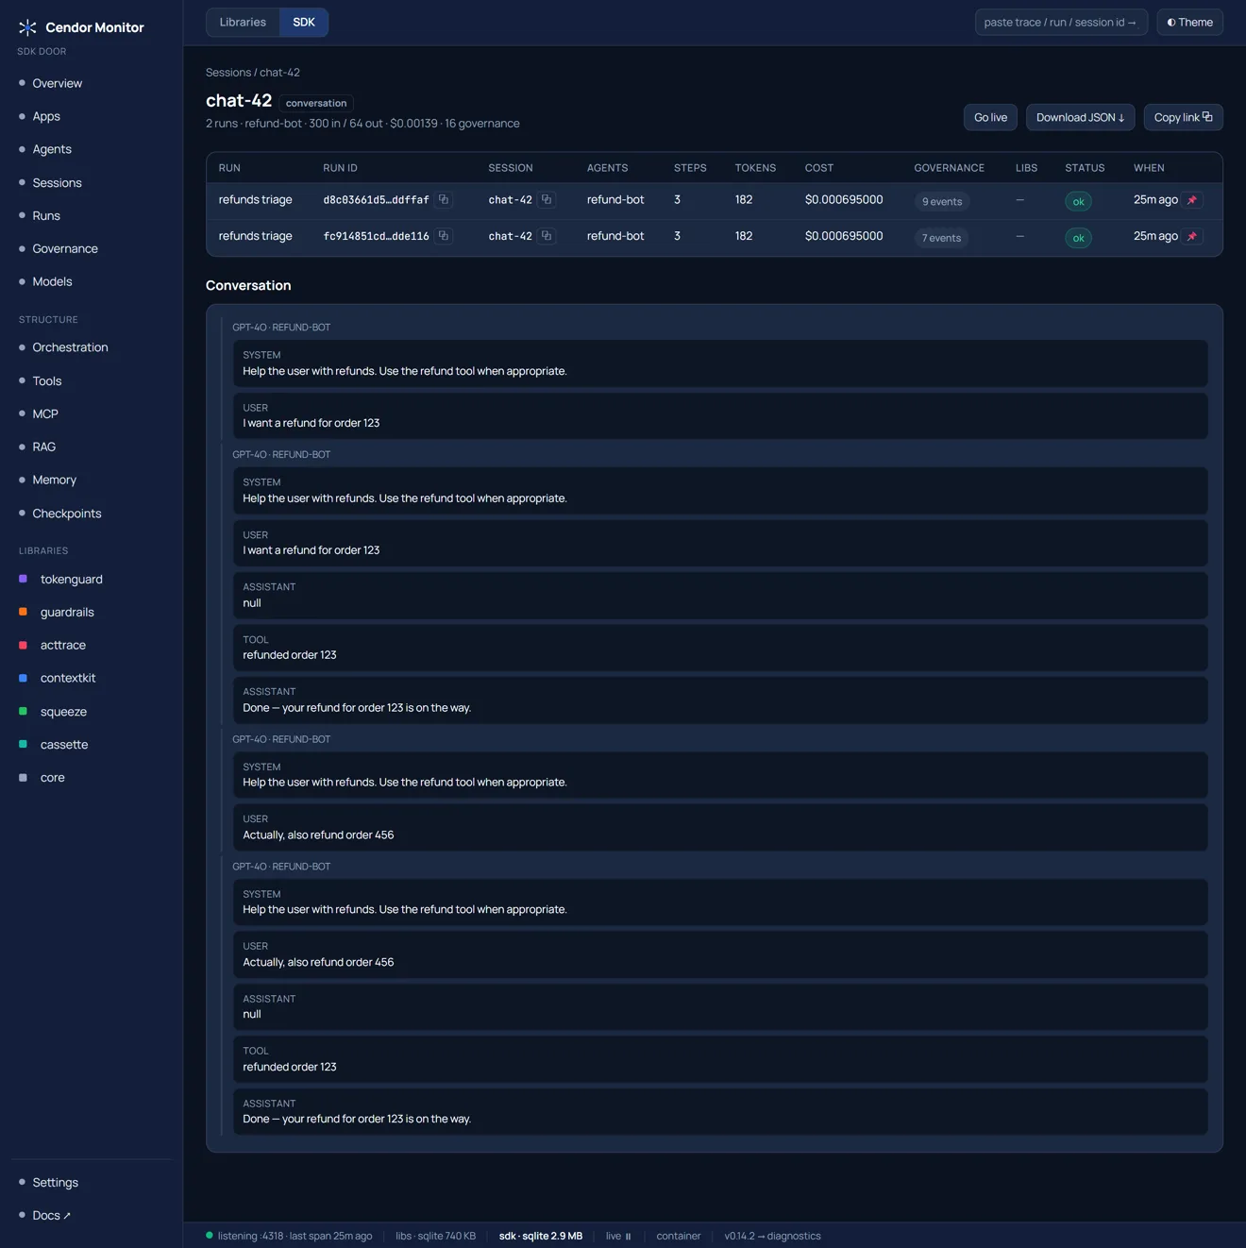Viewport: 1246px width, 1248px height.
Task: Open the 9 events governance badge
Action: point(942,201)
